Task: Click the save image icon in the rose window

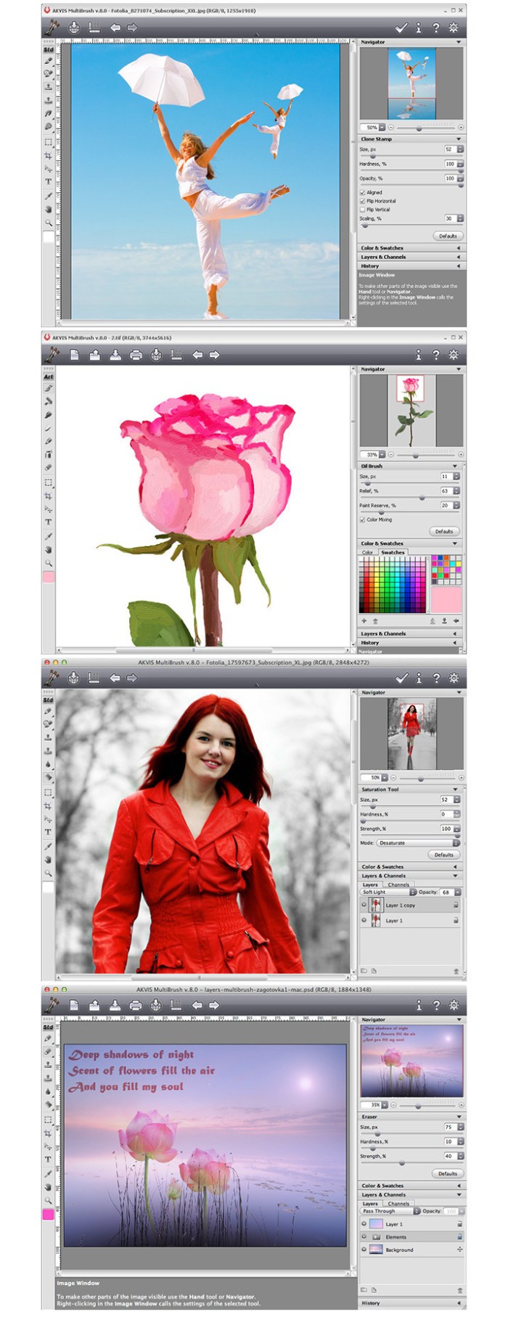Action: (115, 355)
